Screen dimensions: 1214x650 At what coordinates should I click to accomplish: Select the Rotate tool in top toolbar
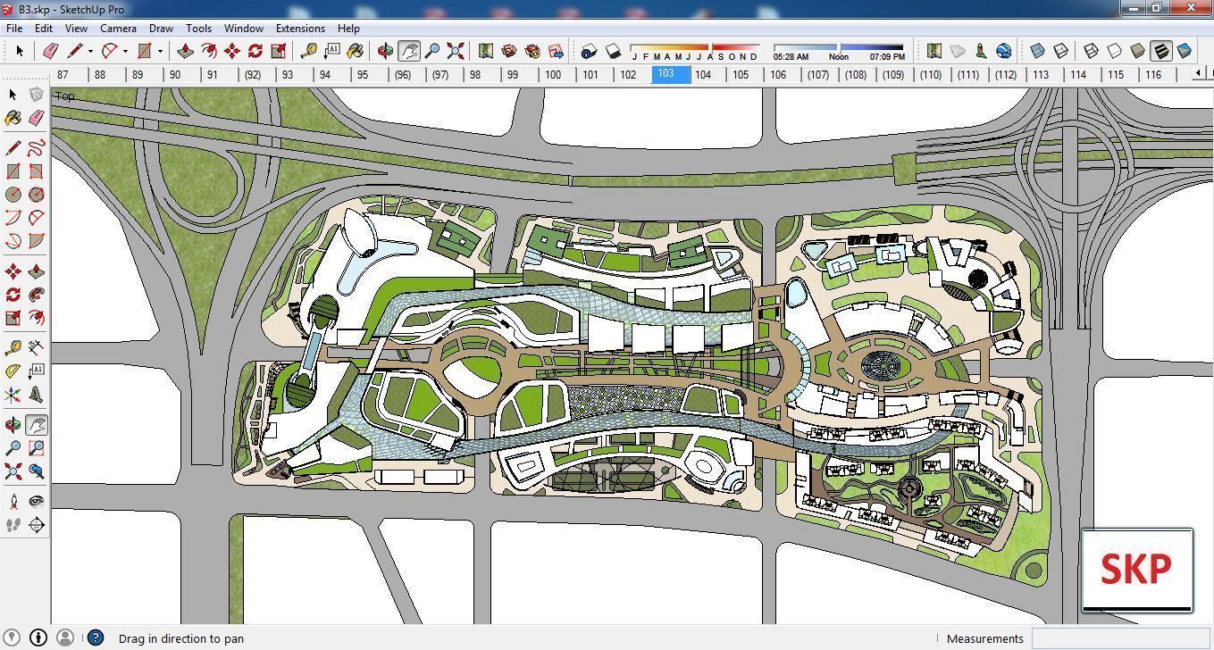(255, 51)
